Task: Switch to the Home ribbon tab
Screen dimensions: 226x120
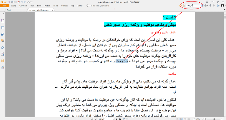Action: tap(14, 6)
